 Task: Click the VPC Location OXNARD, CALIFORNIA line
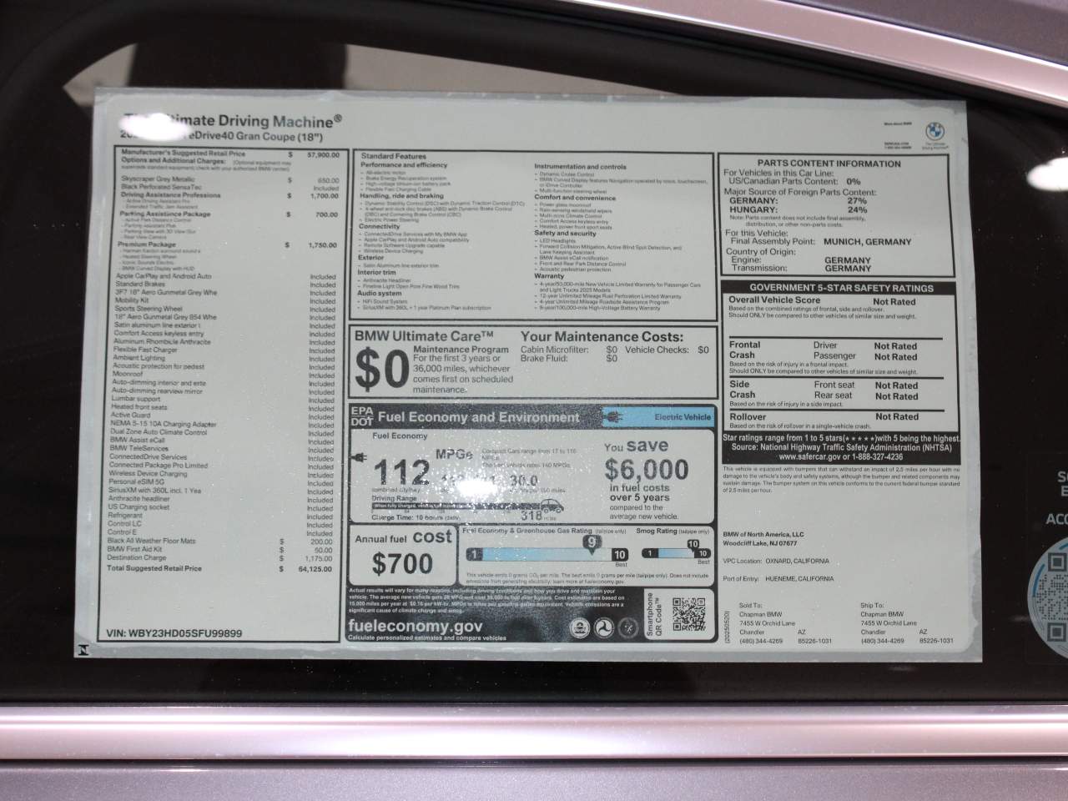click(776, 562)
